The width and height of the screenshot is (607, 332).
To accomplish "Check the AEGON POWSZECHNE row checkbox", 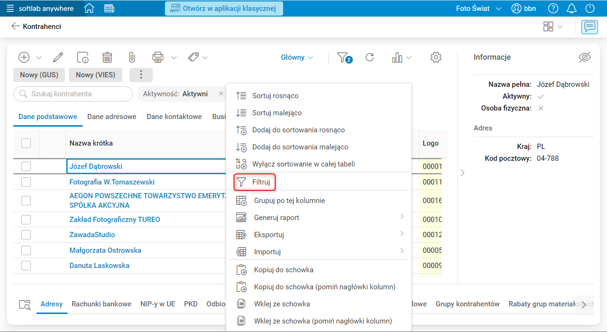I will tap(26, 201).
